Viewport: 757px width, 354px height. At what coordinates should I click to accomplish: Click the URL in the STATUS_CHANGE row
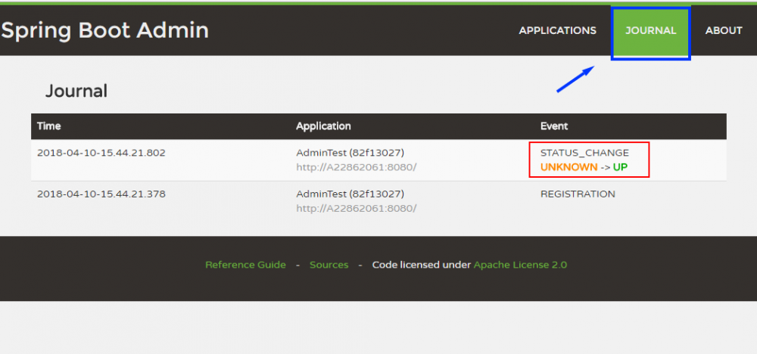click(x=357, y=167)
